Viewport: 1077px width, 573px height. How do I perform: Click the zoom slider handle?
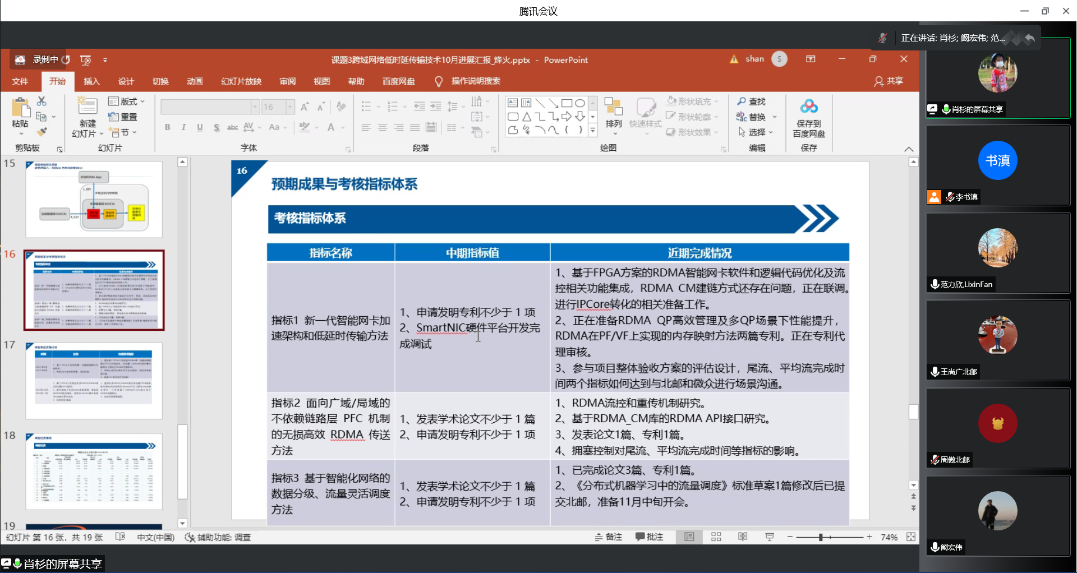[821, 537]
